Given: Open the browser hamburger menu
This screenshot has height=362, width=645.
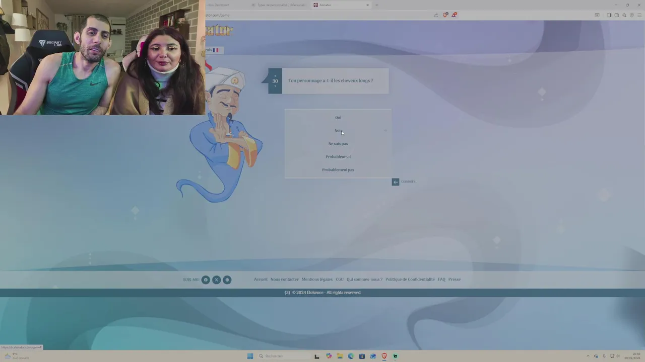Looking at the screenshot, I should coord(639,15).
